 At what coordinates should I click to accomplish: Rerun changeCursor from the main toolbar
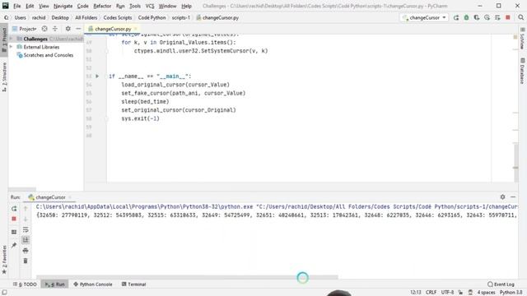tap(456, 17)
